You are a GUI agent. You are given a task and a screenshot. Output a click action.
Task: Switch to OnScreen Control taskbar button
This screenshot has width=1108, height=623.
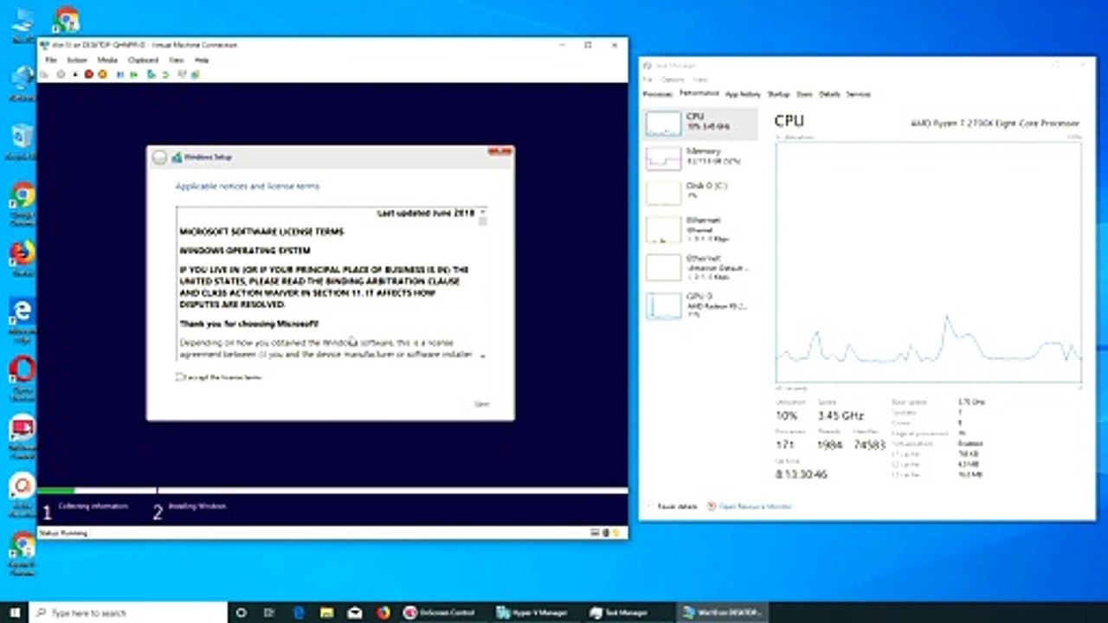[x=441, y=612]
